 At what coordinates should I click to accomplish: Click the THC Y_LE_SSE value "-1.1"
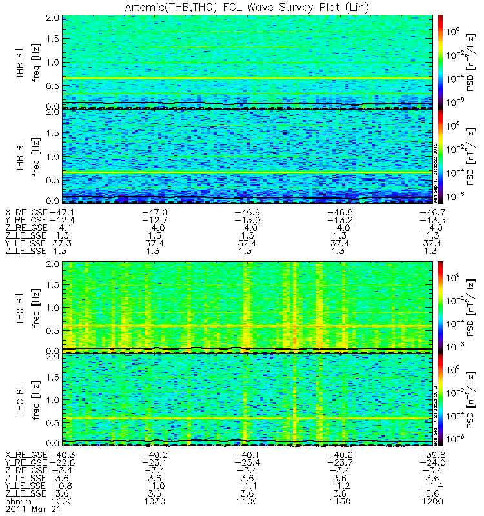(247, 486)
